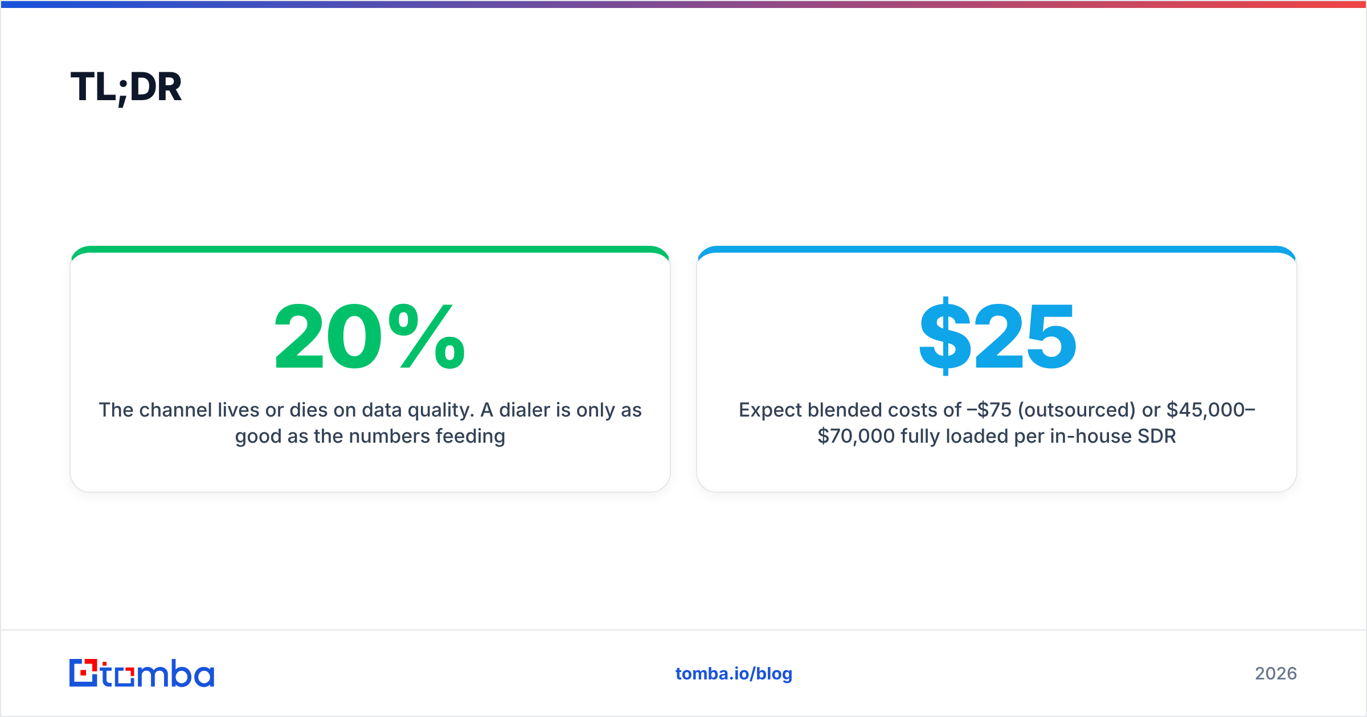
Task: Click the green accent bar above 20% card
Action: 370,249
